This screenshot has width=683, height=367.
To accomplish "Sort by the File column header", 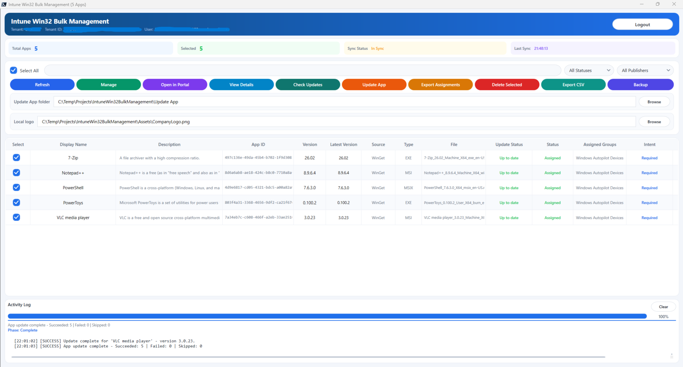I will 454,144.
